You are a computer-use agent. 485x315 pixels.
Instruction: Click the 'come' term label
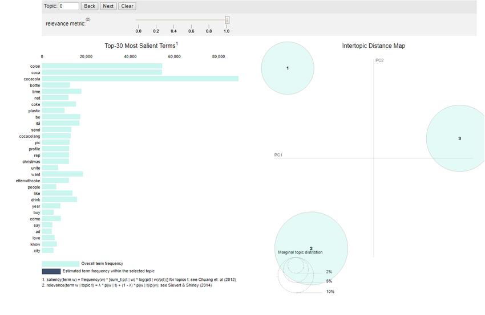pos(35,219)
